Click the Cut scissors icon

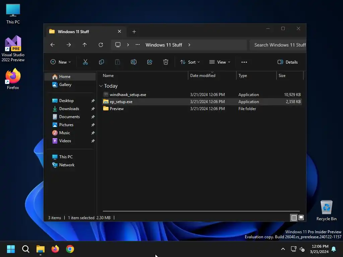pos(85,62)
